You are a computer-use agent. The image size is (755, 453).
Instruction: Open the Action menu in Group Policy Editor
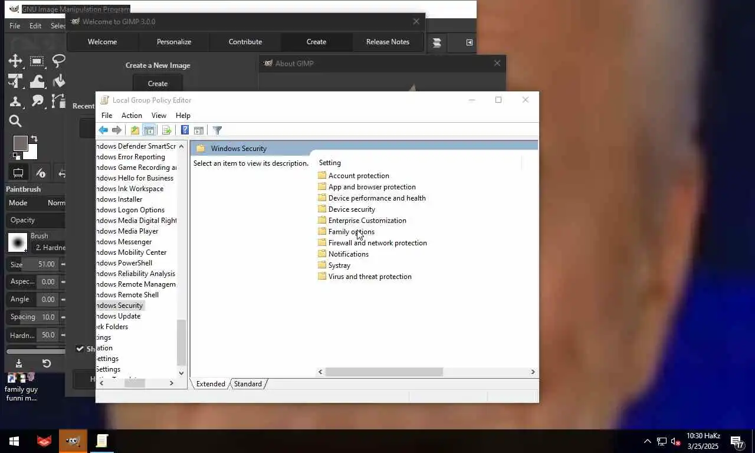coord(132,116)
